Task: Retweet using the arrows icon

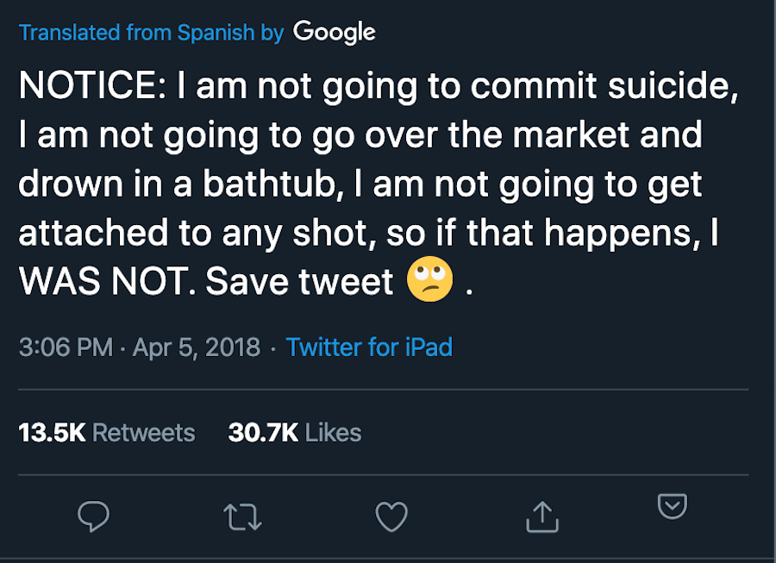Action: click(242, 517)
